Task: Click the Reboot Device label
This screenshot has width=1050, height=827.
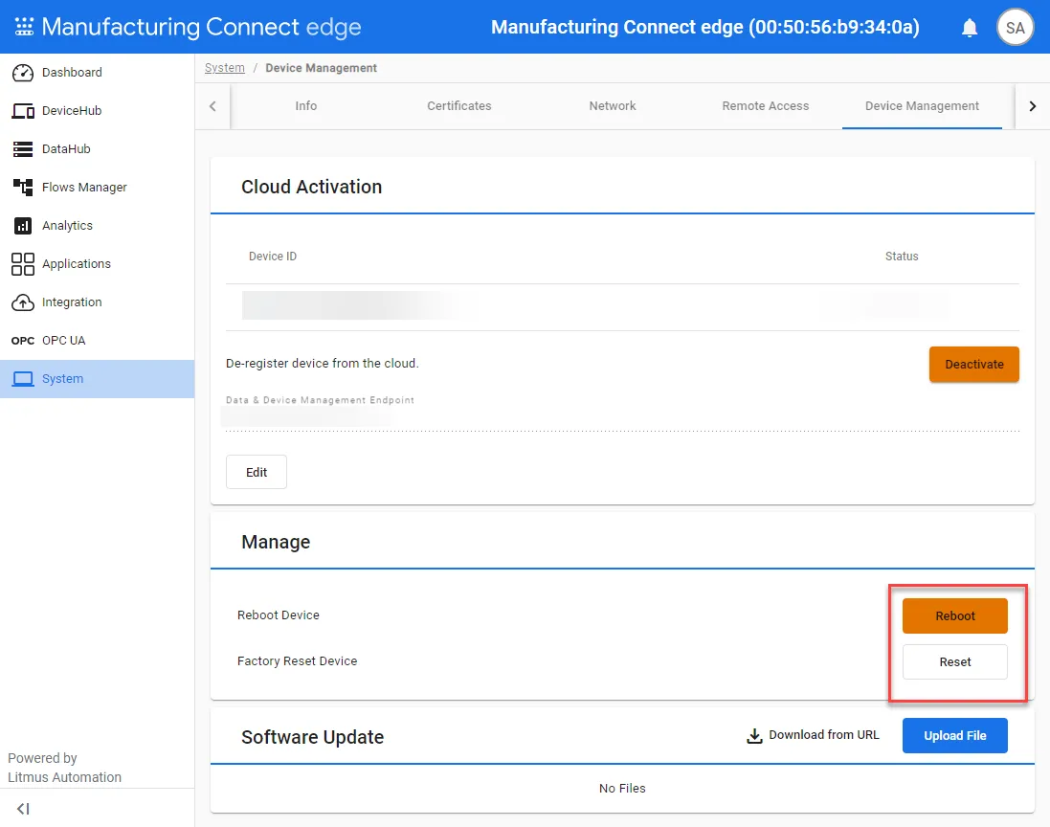Action: pyautogui.click(x=278, y=615)
